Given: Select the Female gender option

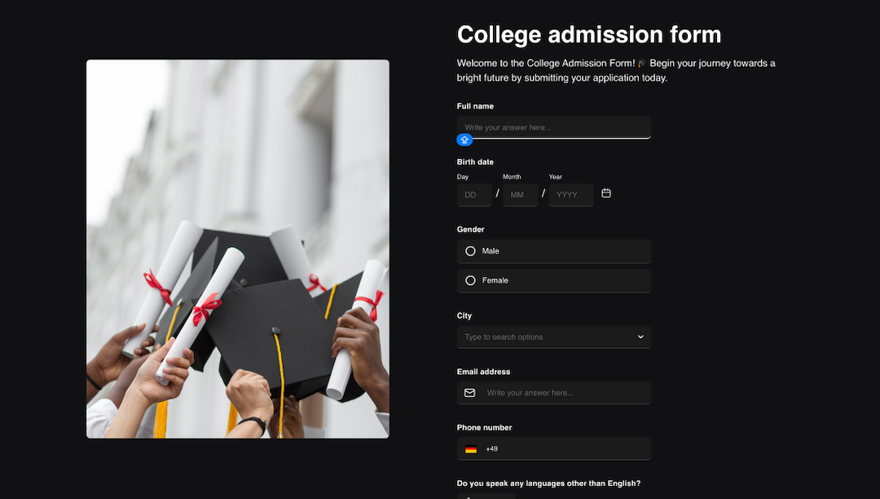Looking at the screenshot, I should pyautogui.click(x=554, y=280).
